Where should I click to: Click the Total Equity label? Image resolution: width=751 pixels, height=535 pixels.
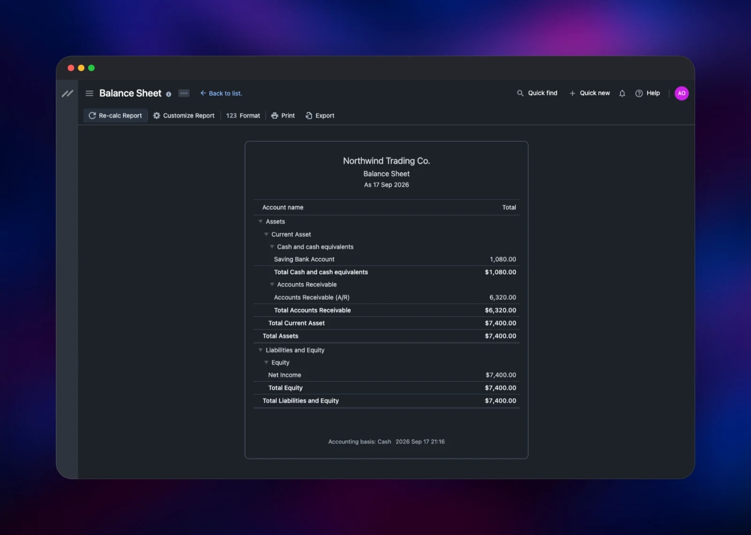click(x=285, y=388)
